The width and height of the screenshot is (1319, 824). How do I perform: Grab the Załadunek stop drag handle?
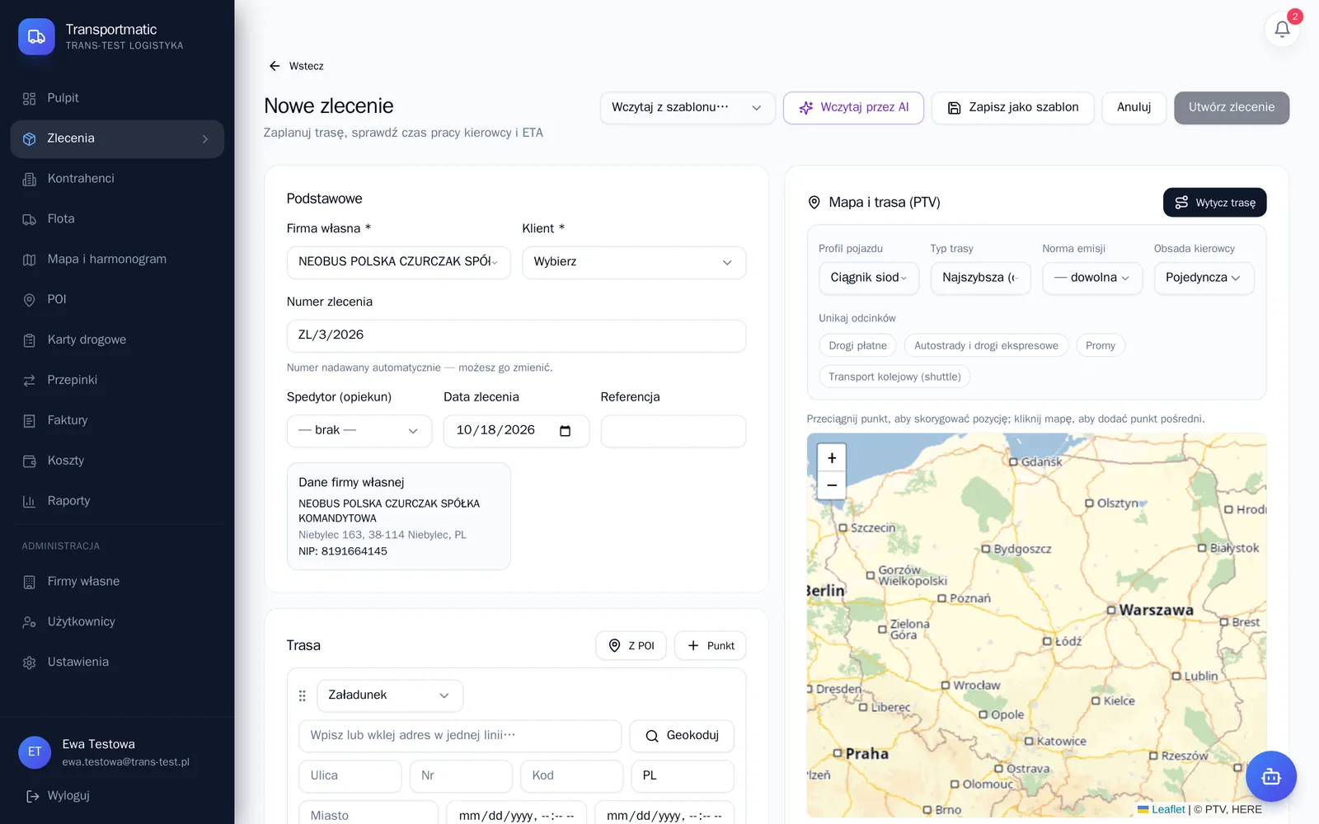[x=302, y=695]
